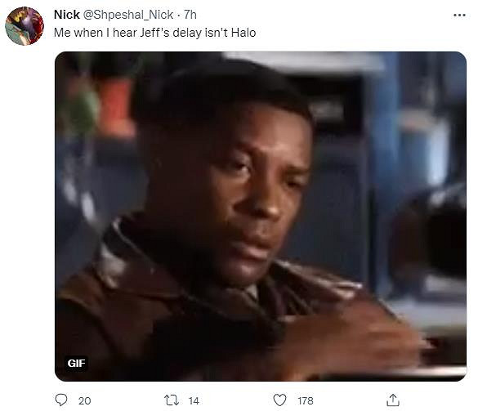Click the 7h timestamp to open the tweet
The height and width of the screenshot is (411, 478).
point(190,15)
